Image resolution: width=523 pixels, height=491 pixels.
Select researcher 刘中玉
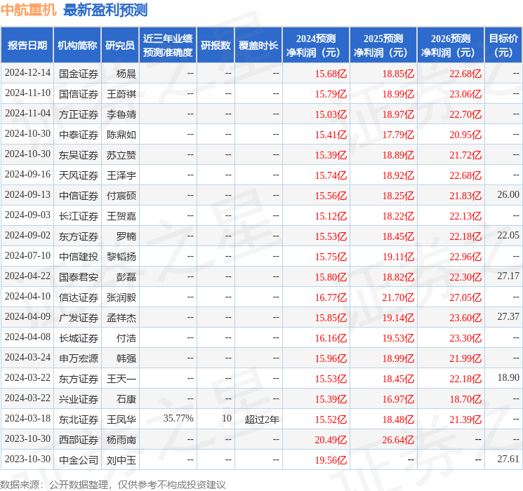point(121,460)
